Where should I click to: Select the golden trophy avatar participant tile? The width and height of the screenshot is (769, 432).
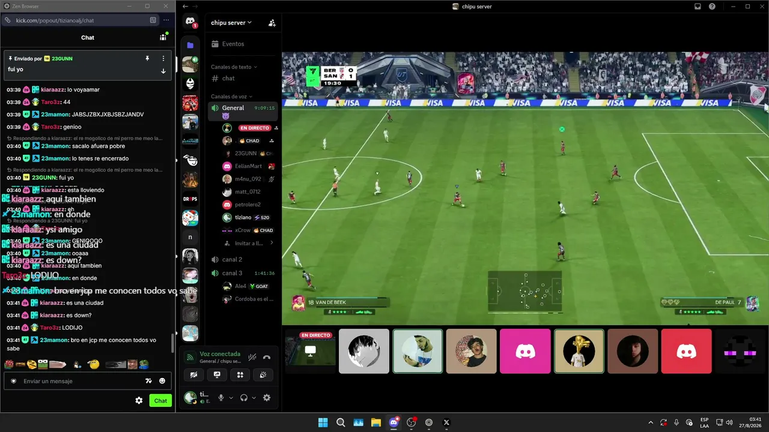click(579, 351)
